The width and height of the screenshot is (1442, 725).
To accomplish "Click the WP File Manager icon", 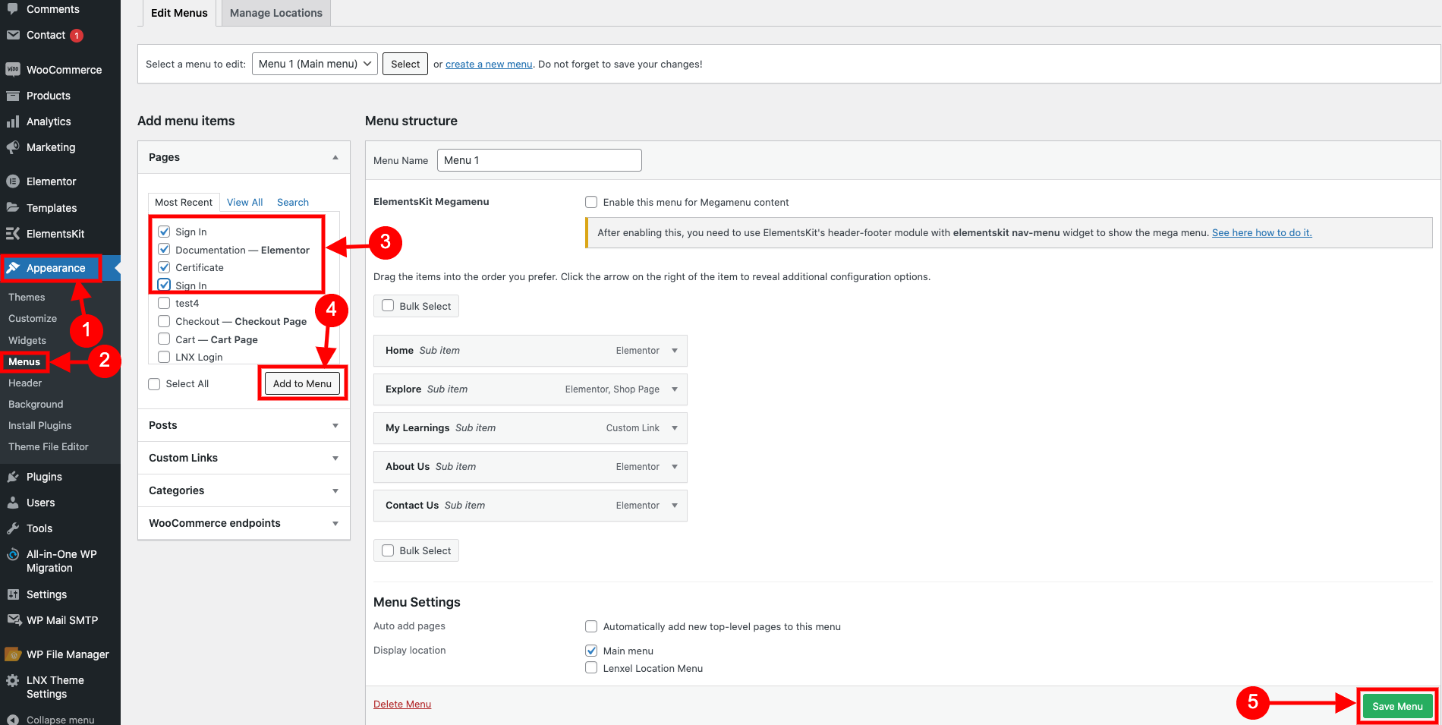I will [x=13, y=654].
